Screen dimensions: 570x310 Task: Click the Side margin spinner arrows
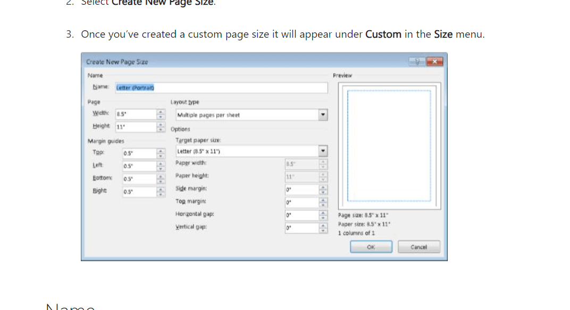pyautogui.click(x=323, y=190)
